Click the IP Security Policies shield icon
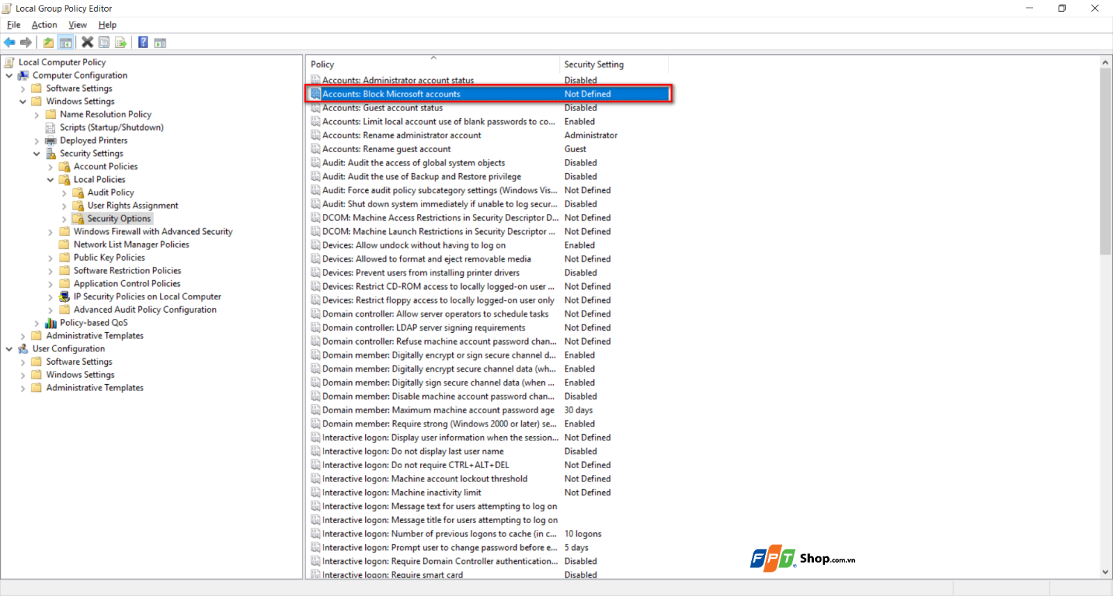 (x=65, y=297)
